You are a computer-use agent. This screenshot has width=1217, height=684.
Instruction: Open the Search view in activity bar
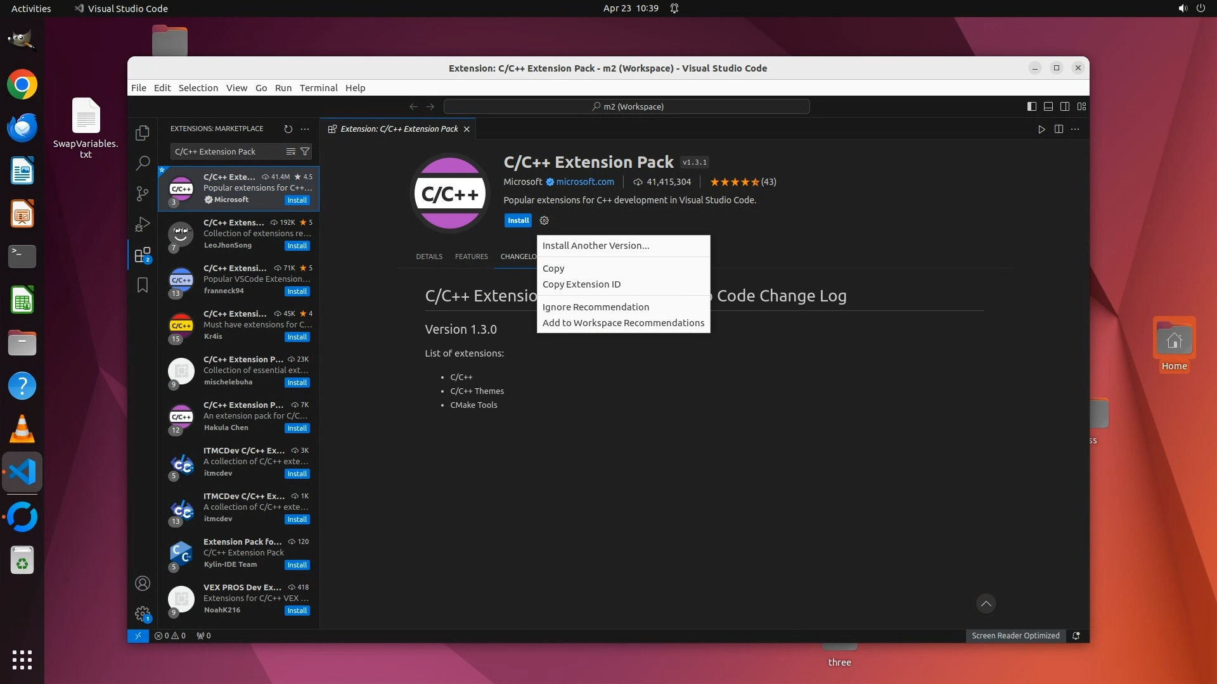pos(143,163)
